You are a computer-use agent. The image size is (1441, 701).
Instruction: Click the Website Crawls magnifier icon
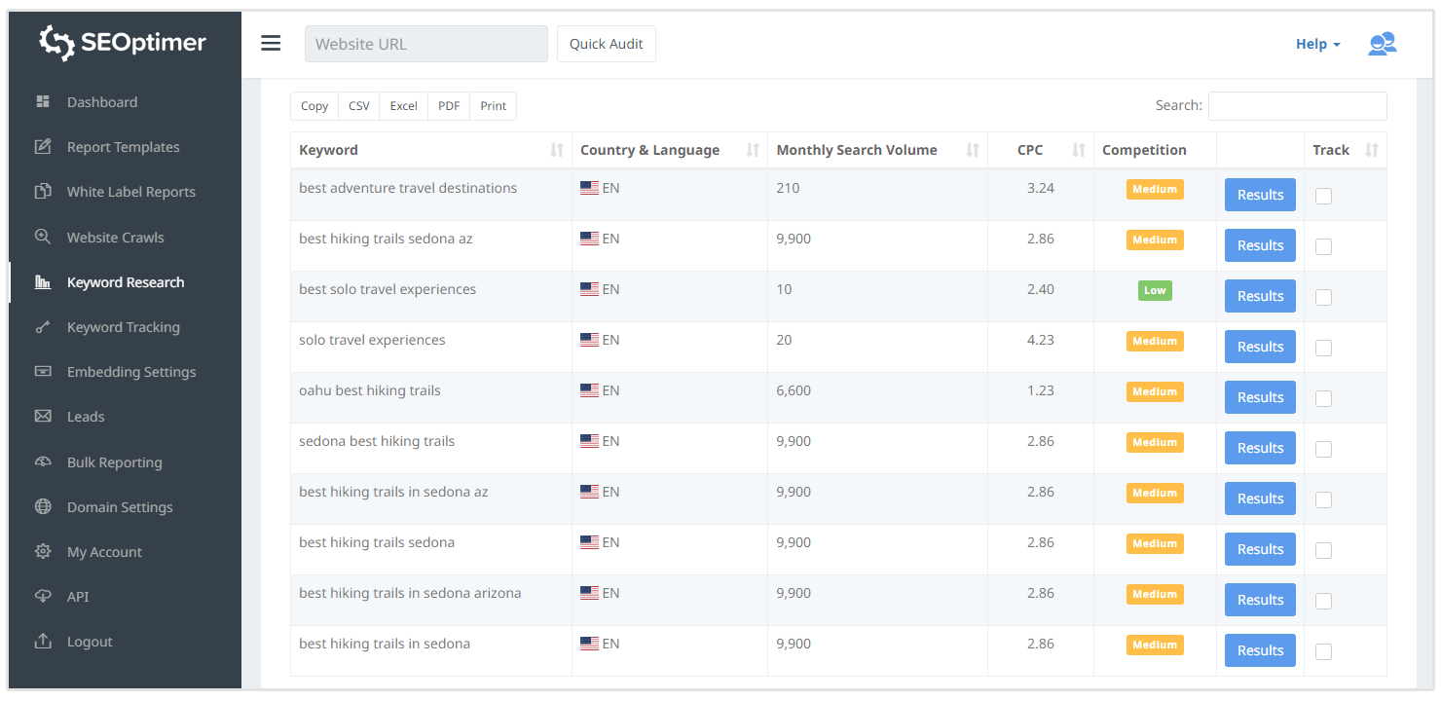tap(43, 238)
